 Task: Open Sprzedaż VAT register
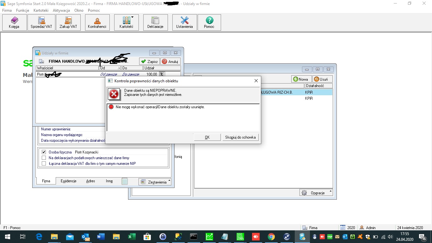tap(41, 22)
